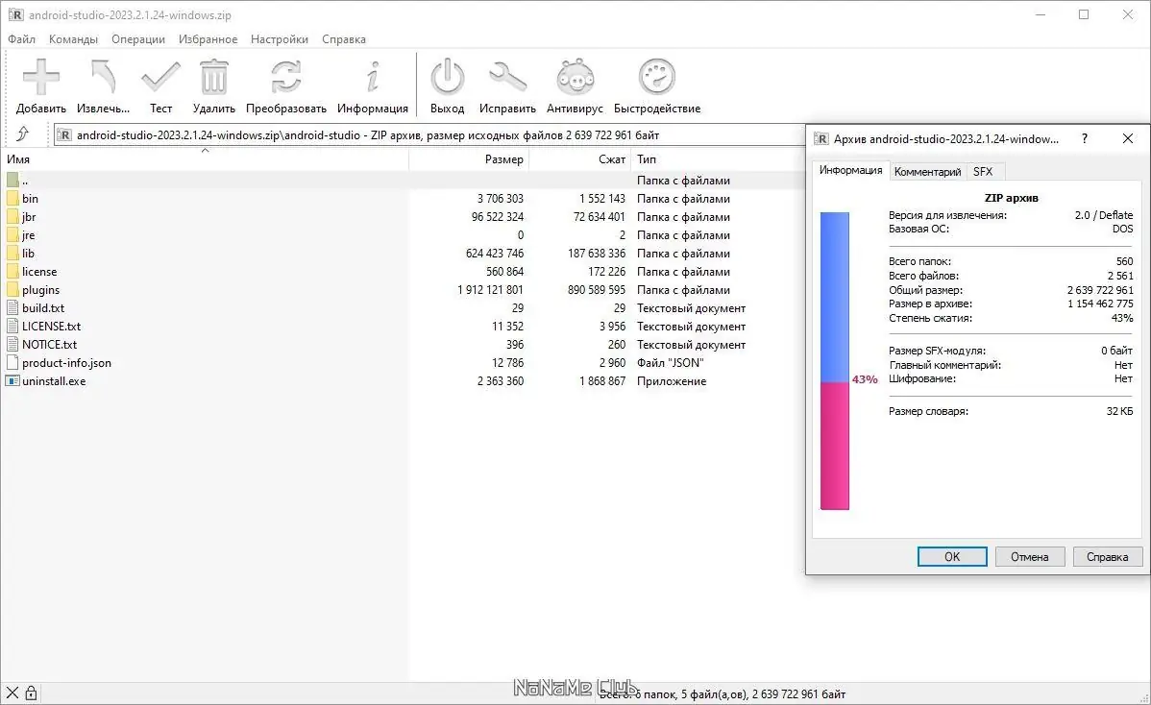1151x705 pixels.
Task: Click the Удалить (Delete) icon
Action: tap(213, 77)
